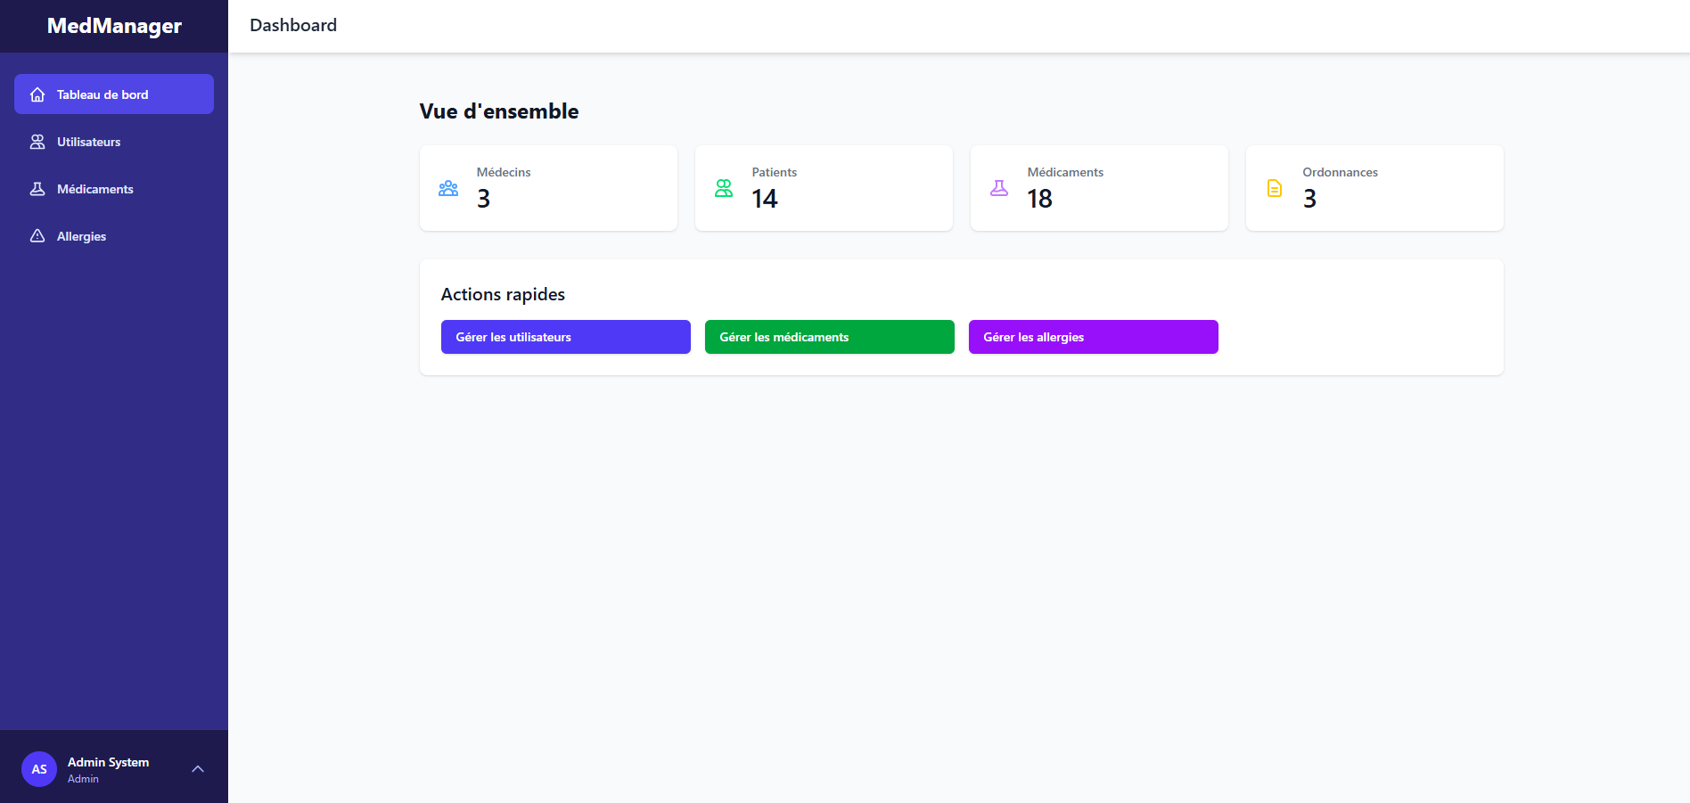
Task: Click the Gérer les utilisateurs button
Action: tap(564, 337)
